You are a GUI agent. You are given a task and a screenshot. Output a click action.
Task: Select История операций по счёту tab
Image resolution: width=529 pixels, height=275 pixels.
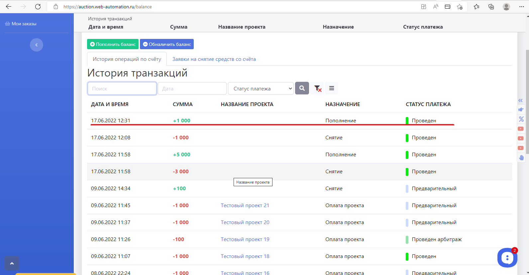pyautogui.click(x=127, y=59)
